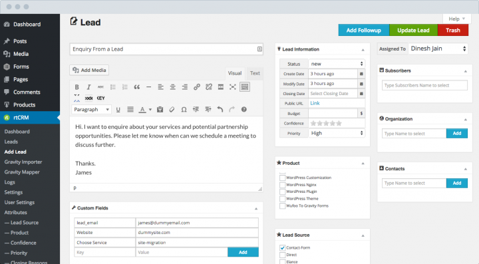Image resolution: width=479 pixels, height=264 pixels.
Task: Decrease paragraph indent
Action: pyautogui.click(x=196, y=110)
